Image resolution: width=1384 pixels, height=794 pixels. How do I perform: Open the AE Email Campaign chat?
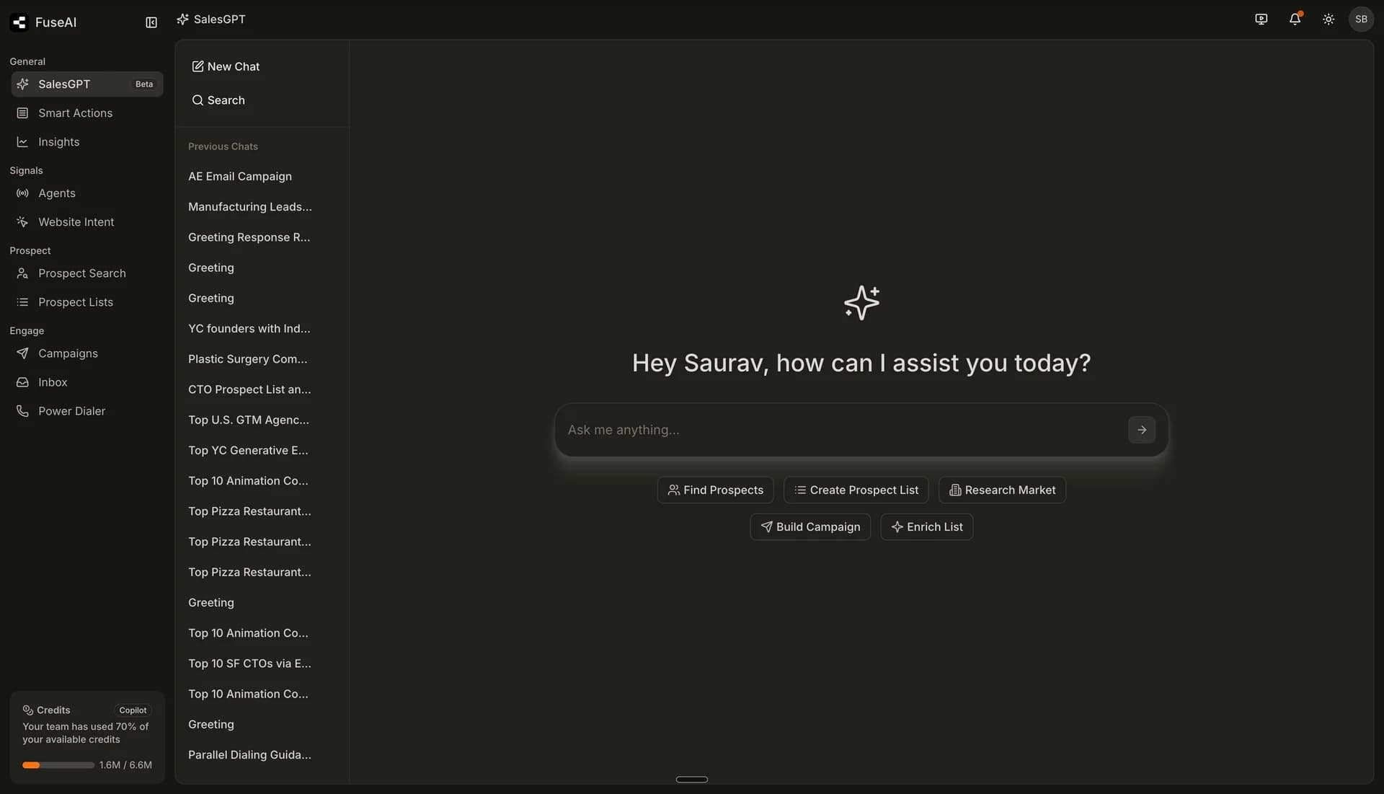(x=240, y=177)
